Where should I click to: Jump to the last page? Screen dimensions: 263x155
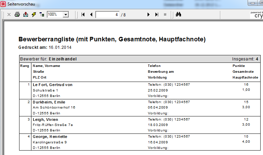(x=157, y=15)
